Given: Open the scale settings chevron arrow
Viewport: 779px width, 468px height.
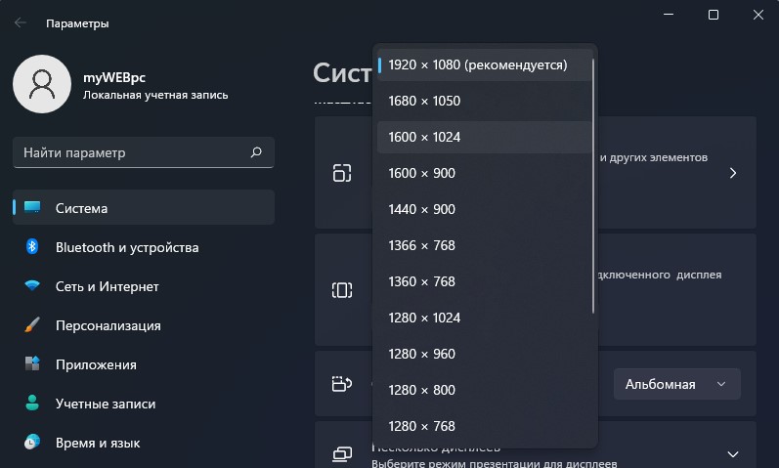Looking at the screenshot, I should coord(733,173).
